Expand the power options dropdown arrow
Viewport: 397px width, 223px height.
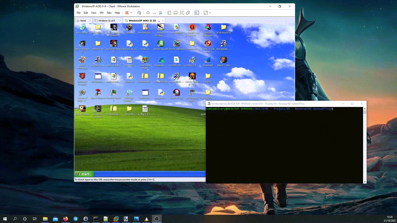click(131, 13)
